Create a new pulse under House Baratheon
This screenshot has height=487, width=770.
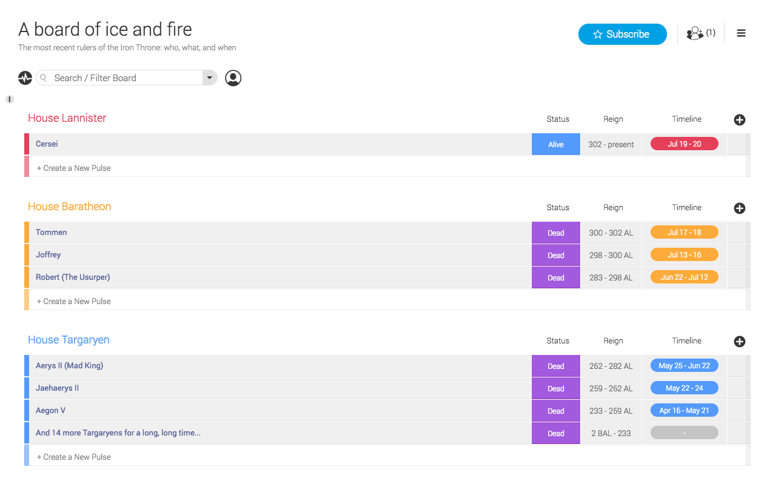pyautogui.click(x=74, y=301)
